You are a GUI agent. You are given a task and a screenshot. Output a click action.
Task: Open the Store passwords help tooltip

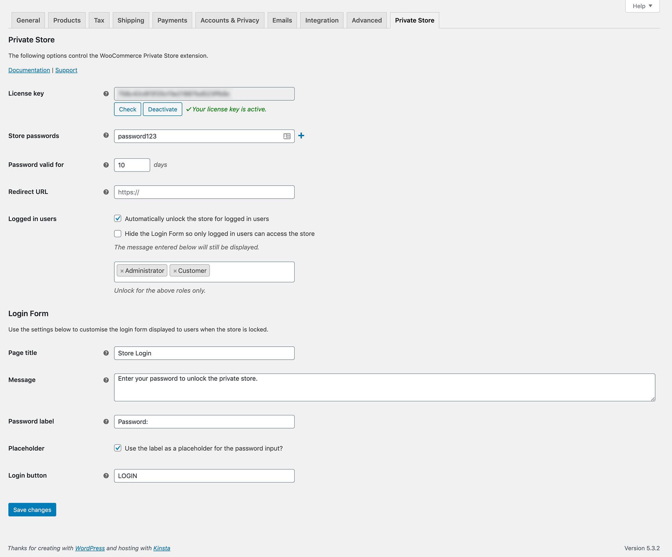(106, 136)
